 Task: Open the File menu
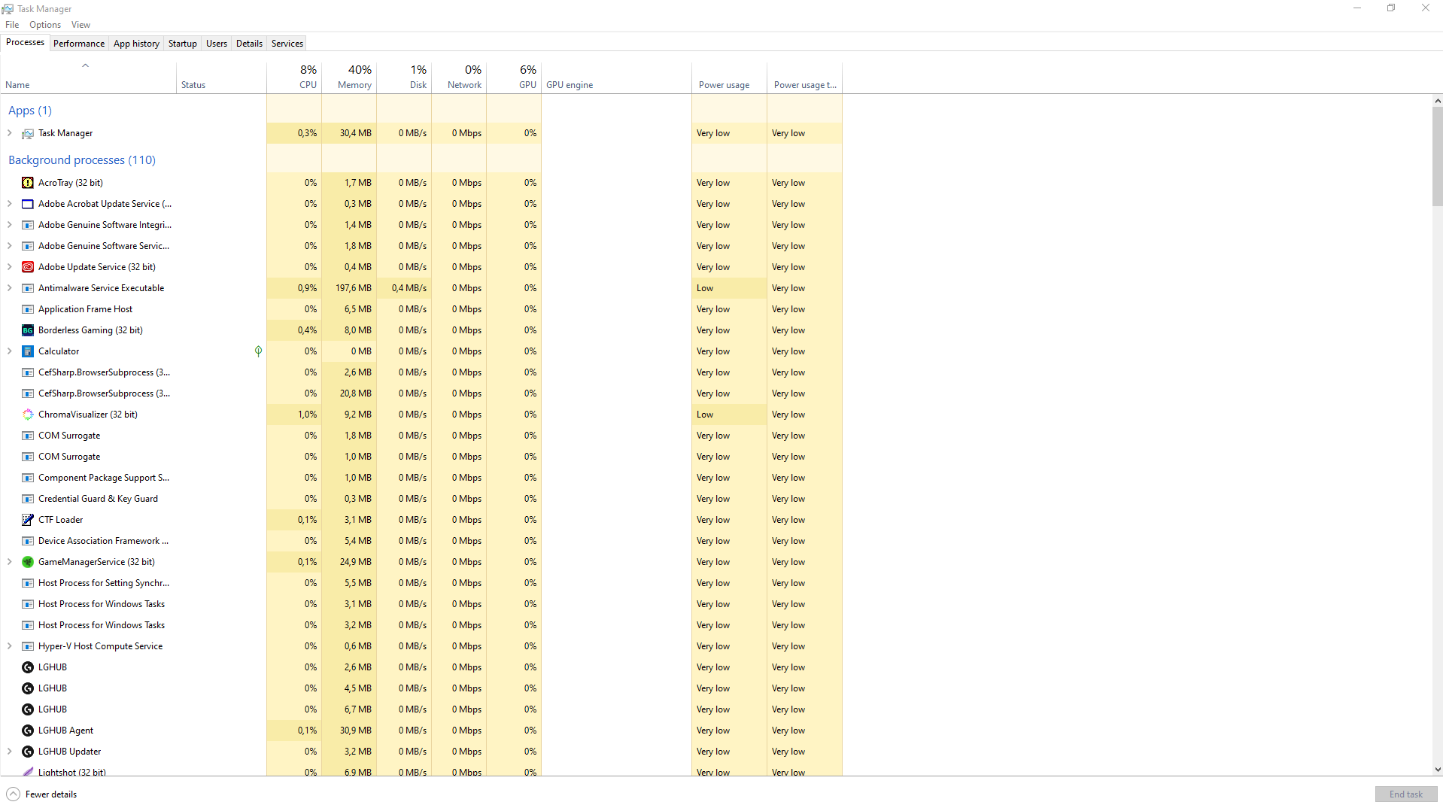12,25
